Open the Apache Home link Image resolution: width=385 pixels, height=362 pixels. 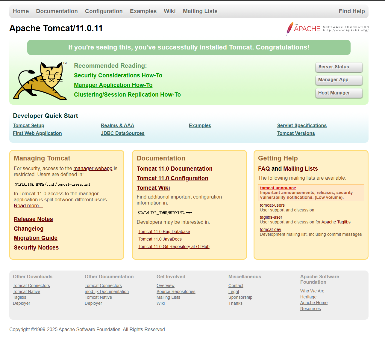pyautogui.click(x=314, y=303)
